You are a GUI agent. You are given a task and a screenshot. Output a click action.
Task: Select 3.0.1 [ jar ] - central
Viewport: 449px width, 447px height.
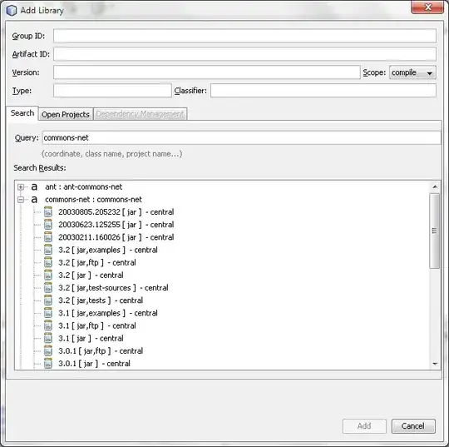(94, 363)
